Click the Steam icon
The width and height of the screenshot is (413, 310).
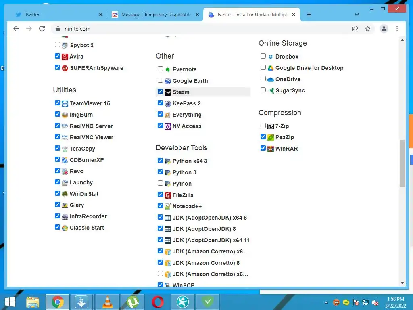pos(167,92)
